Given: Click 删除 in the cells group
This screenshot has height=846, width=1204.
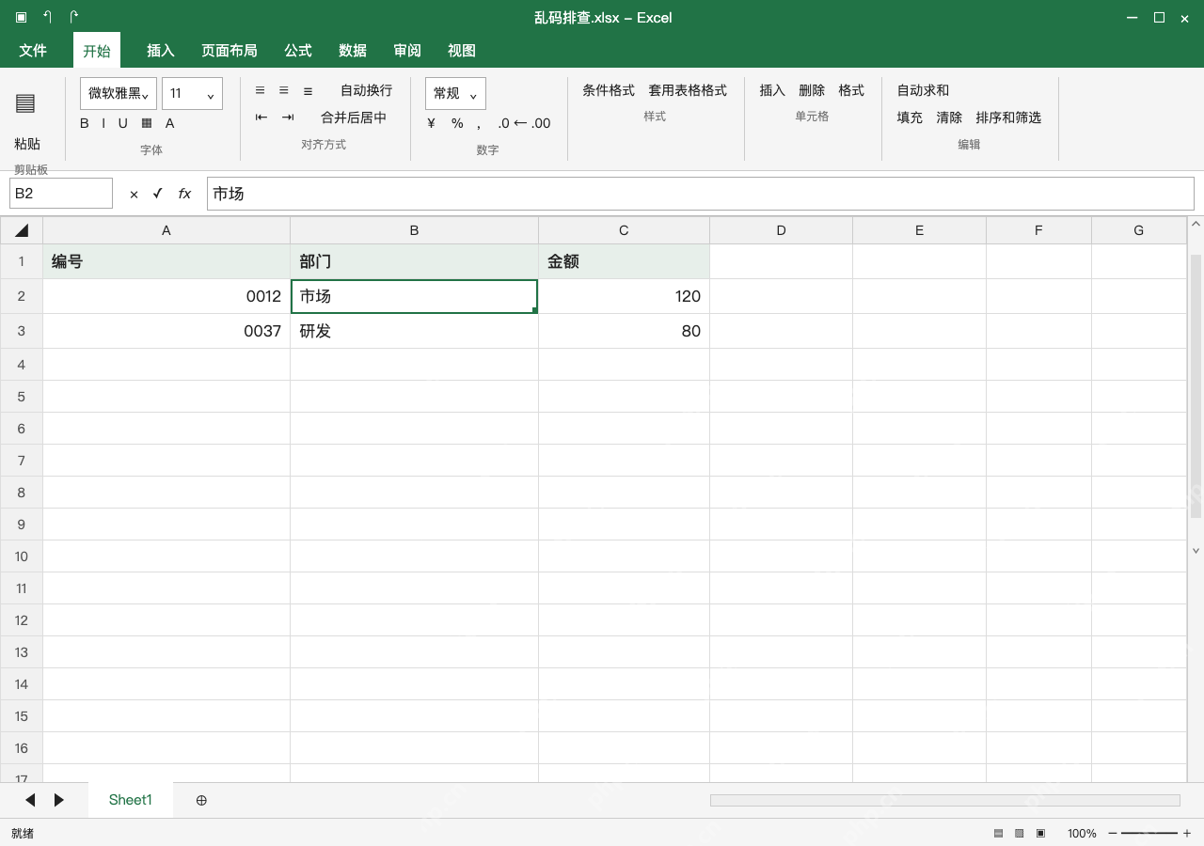Looking at the screenshot, I should click(x=812, y=90).
